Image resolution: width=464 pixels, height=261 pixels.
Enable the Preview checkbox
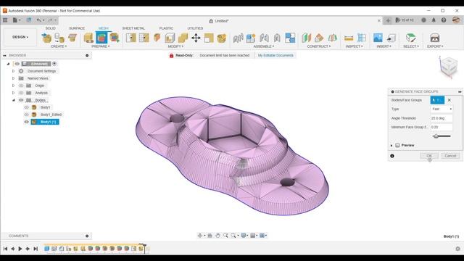click(397, 145)
